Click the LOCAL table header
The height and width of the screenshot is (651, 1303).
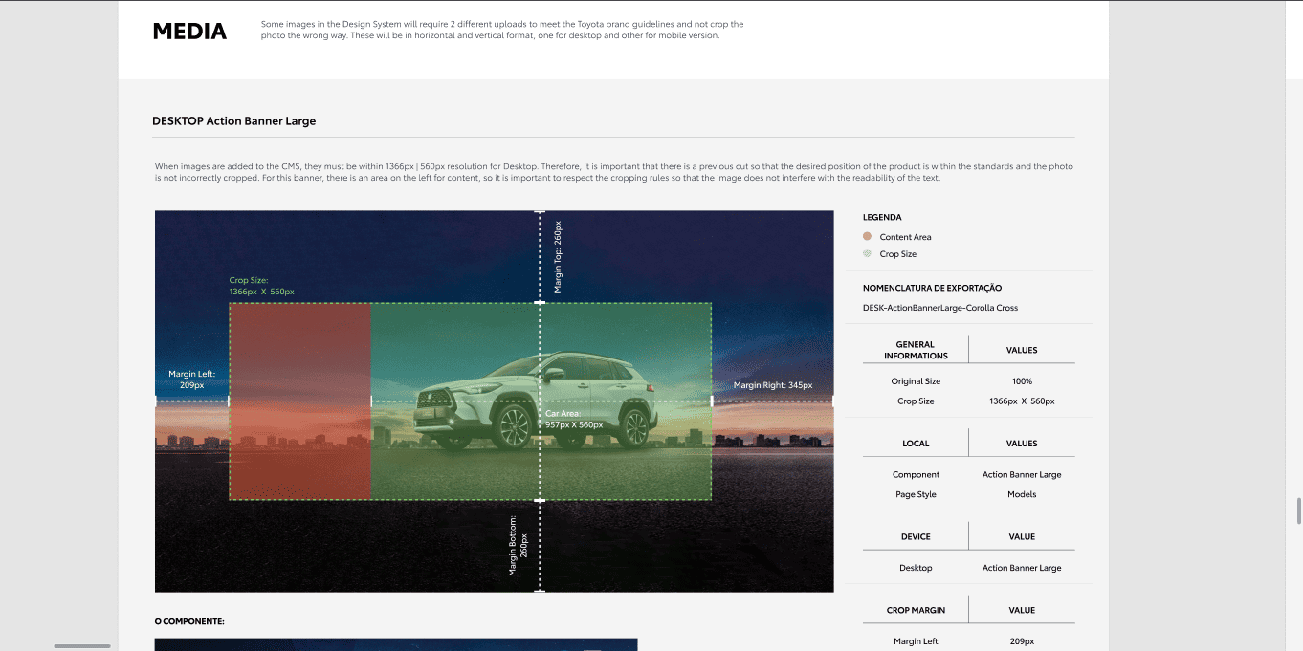(x=915, y=444)
